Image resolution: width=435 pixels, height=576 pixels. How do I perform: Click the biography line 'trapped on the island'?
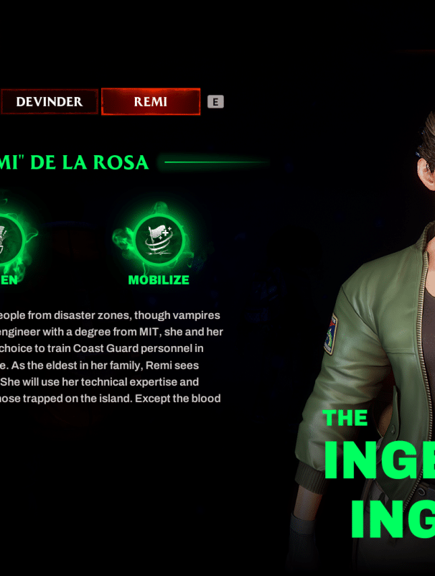pyautogui.click(x=110, y=399)
